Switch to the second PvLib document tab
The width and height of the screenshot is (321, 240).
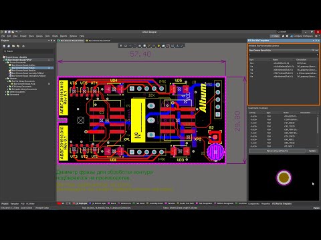coord(98,41)
